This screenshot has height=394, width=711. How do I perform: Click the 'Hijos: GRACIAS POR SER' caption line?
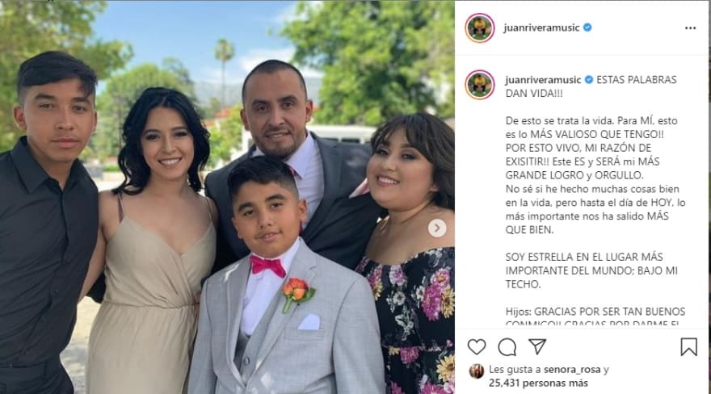[x=595, y=312]
